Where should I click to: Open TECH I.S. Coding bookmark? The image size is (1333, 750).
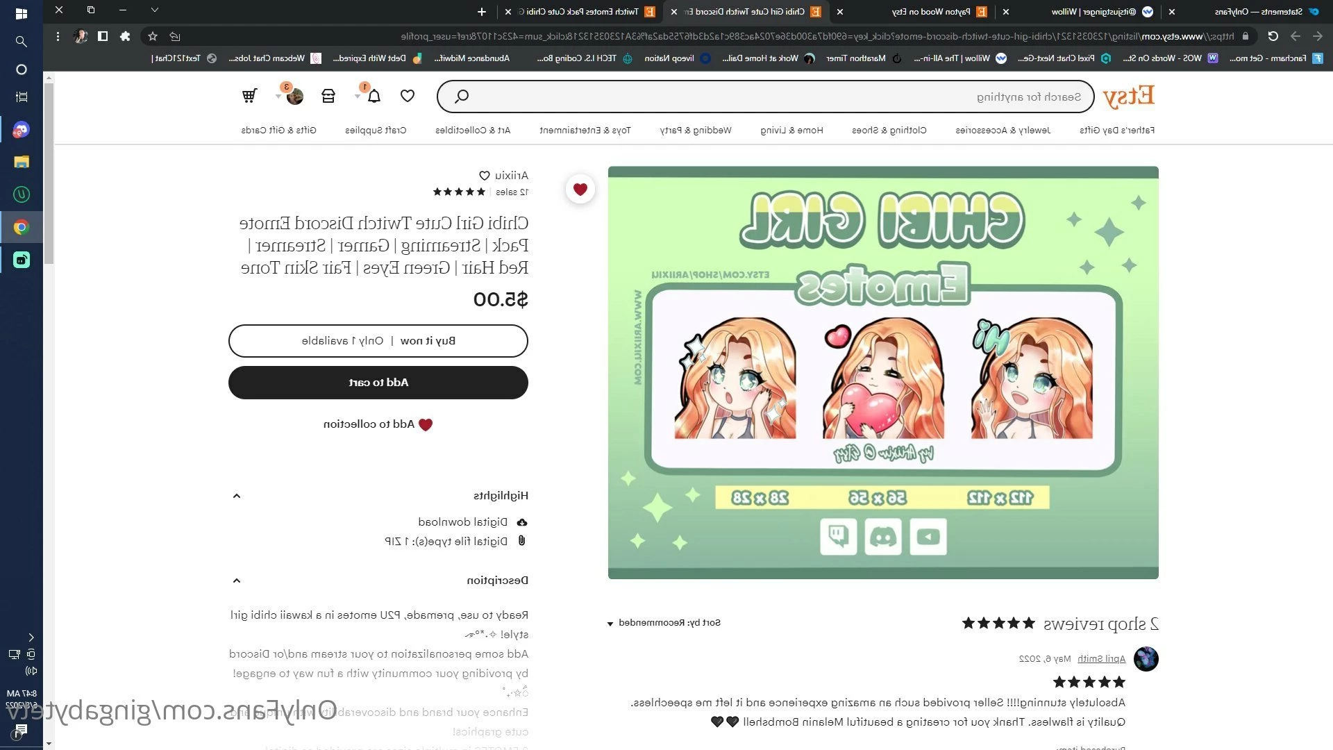click(585, 58)
